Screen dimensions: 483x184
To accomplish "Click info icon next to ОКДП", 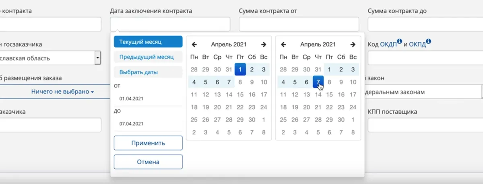I will pyautogui.click(x=399, y=41).
